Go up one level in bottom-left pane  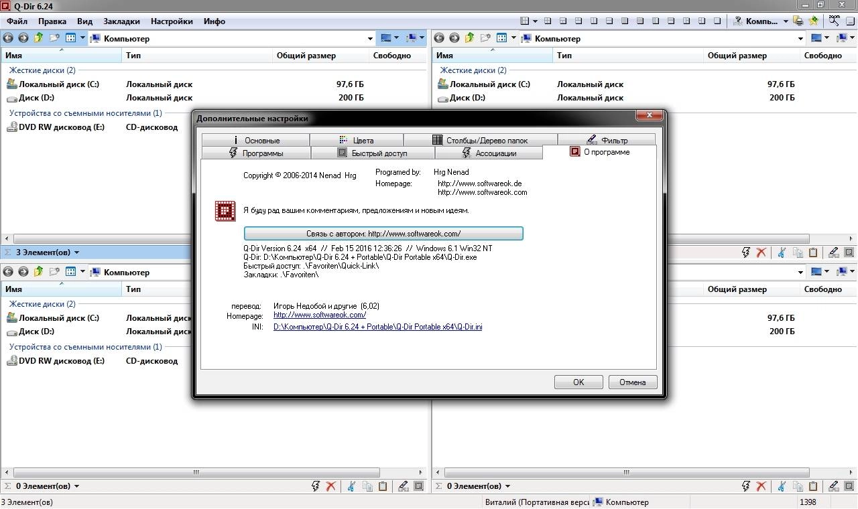39,272
